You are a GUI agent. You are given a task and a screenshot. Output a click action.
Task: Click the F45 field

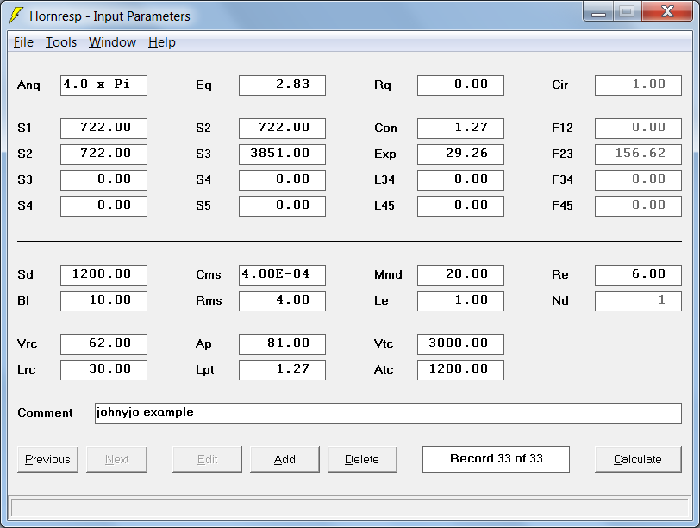pyautogui.click(x=639, y=206)
